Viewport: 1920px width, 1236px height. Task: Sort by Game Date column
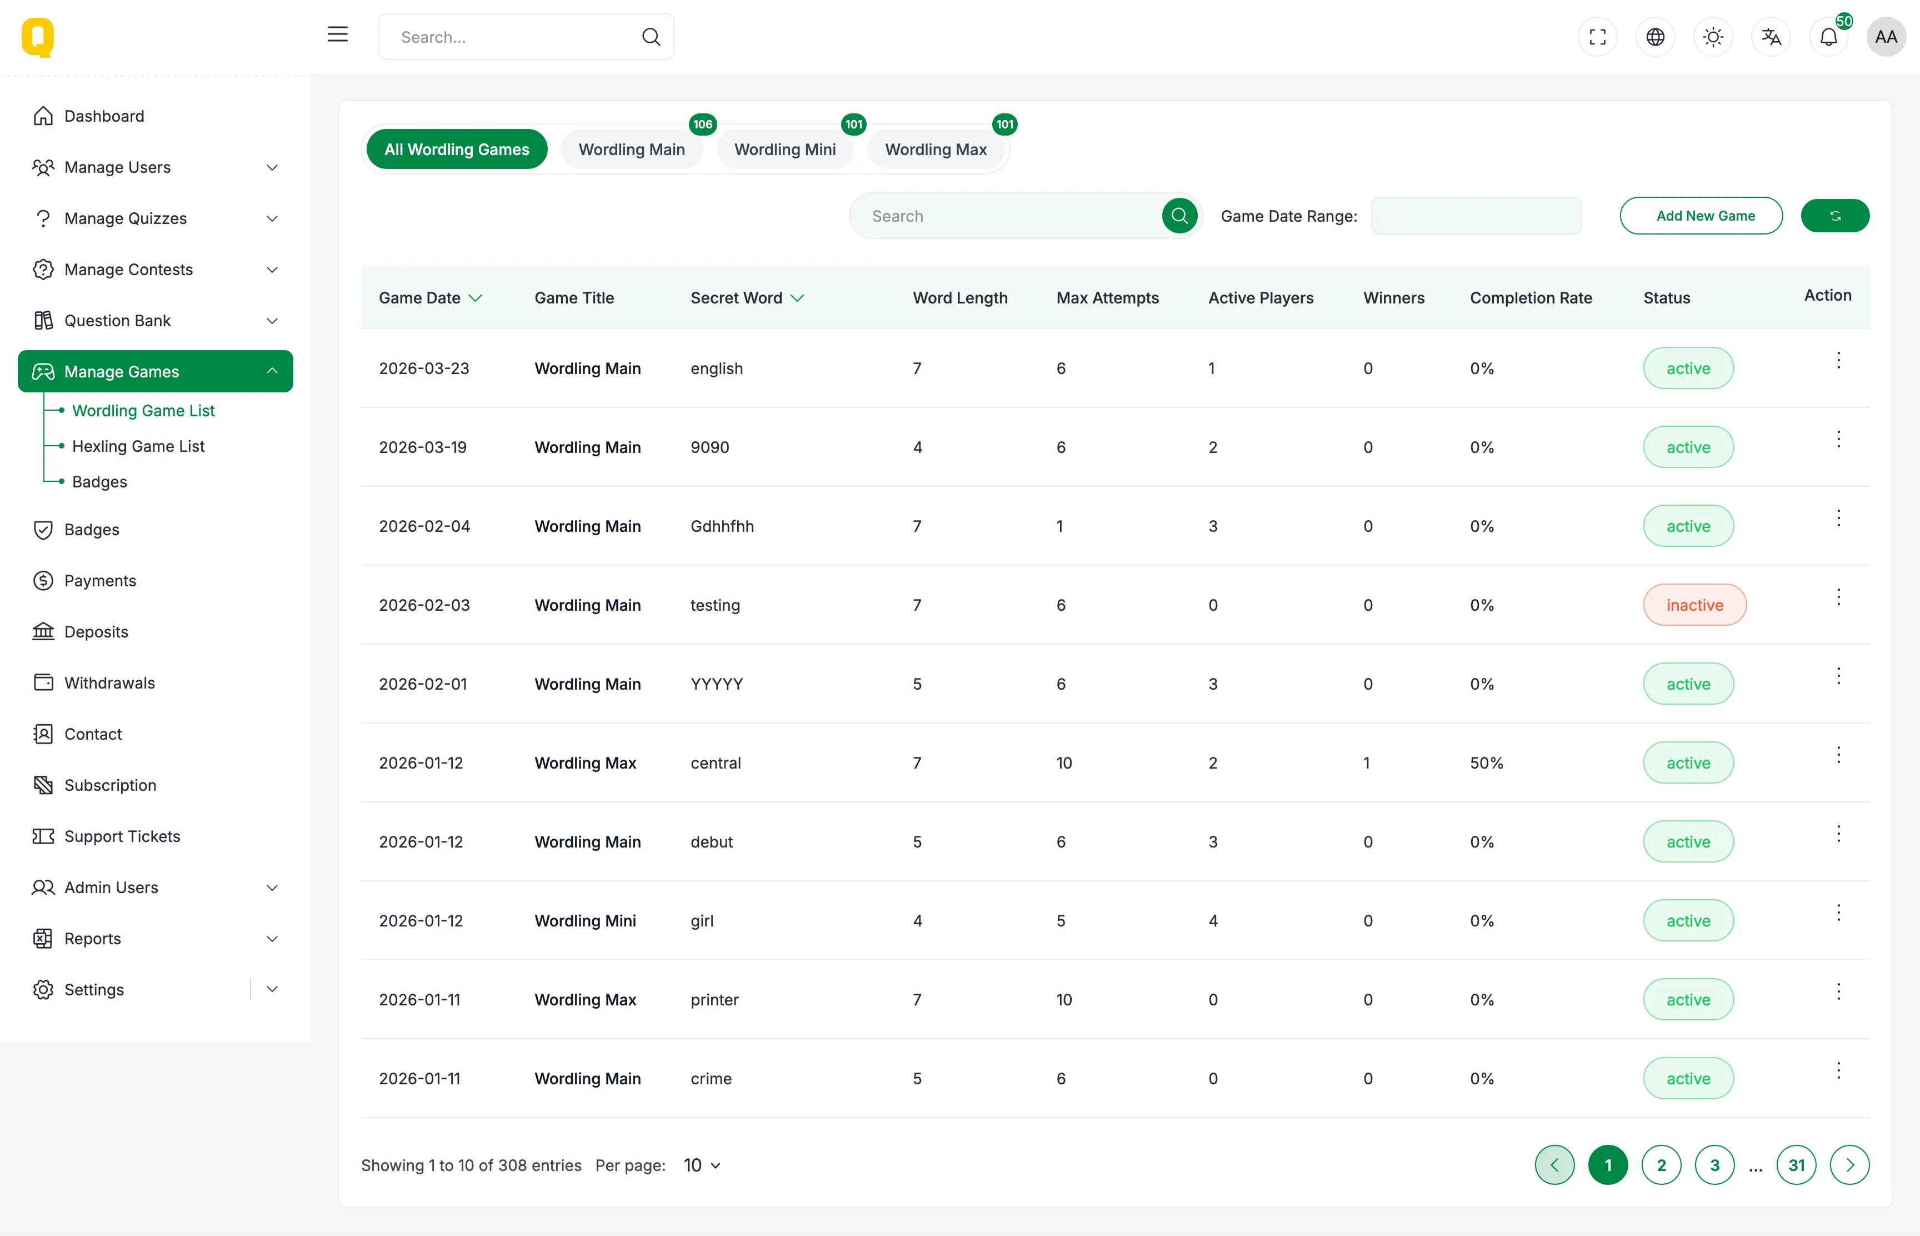(430, 298)
